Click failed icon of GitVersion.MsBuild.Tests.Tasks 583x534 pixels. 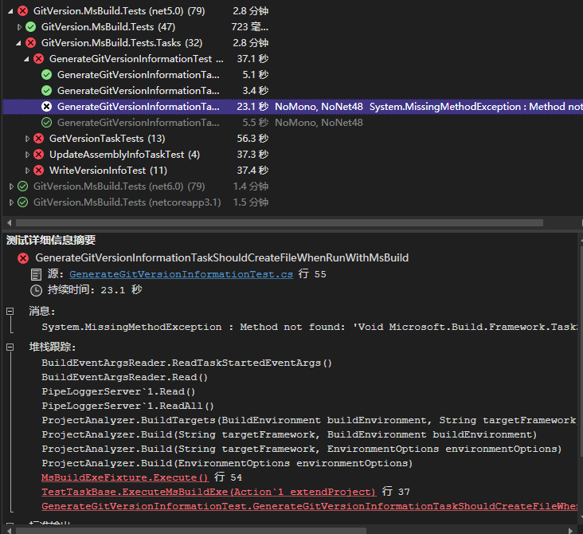click(x=31, y=43)
